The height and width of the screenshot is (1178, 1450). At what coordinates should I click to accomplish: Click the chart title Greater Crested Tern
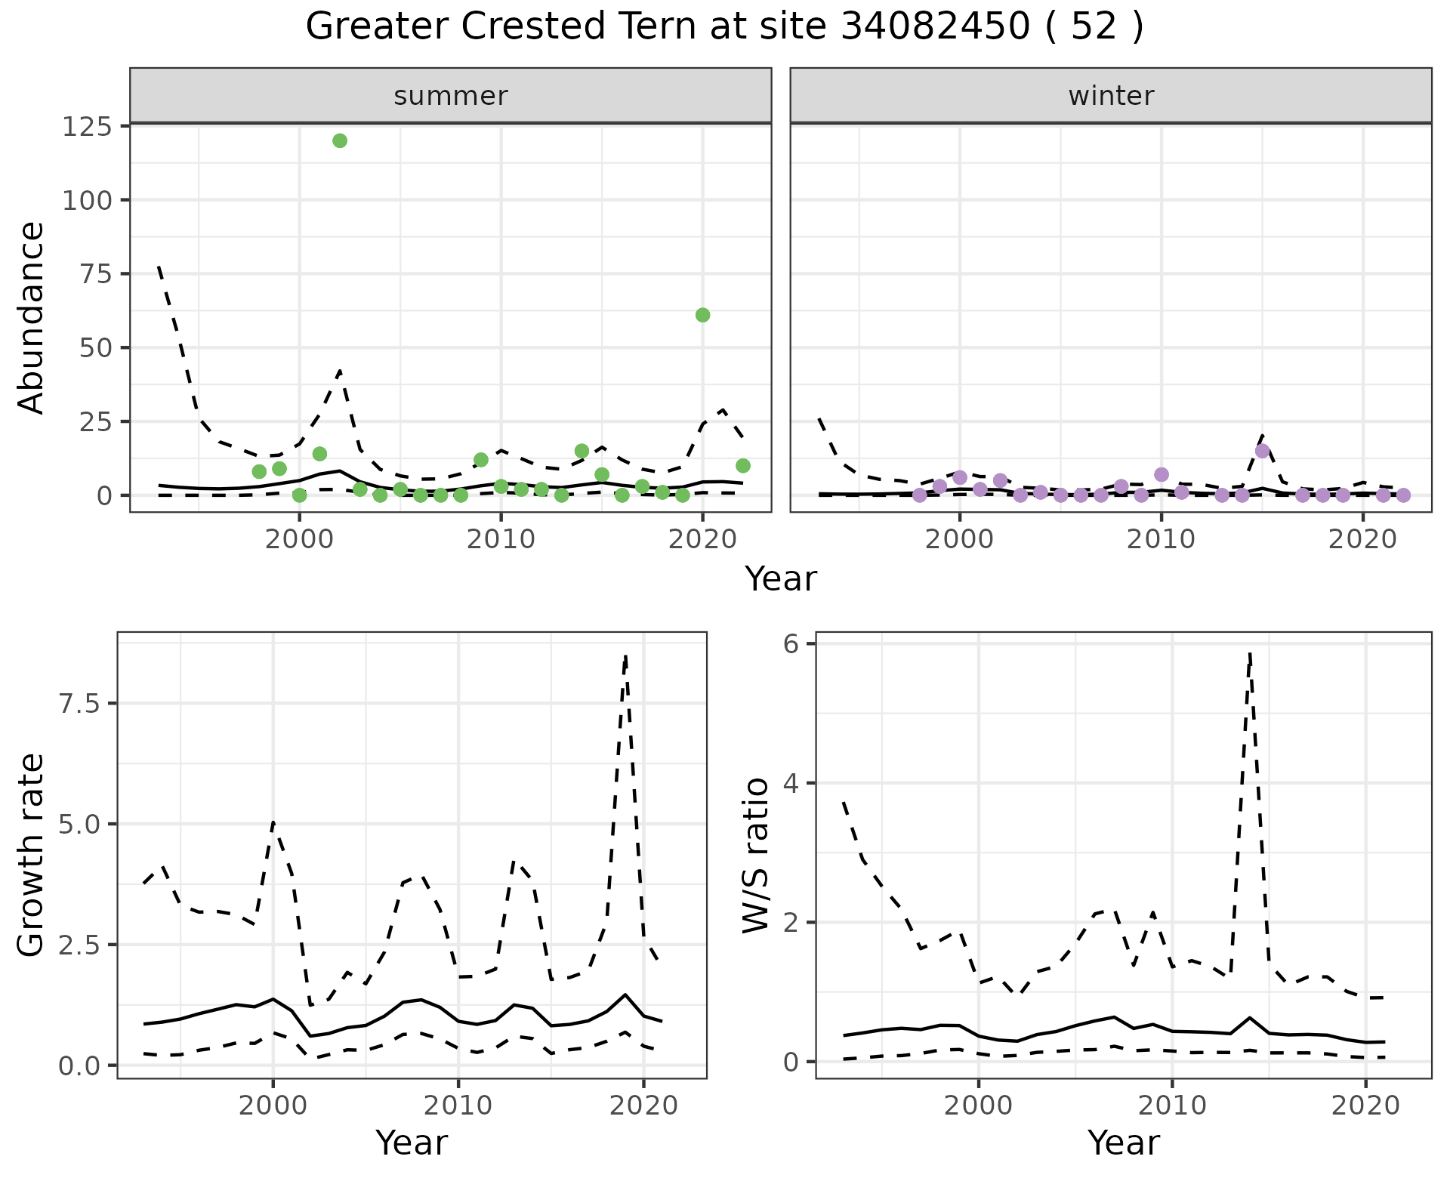pyautogui.click(x=723, y=27)
